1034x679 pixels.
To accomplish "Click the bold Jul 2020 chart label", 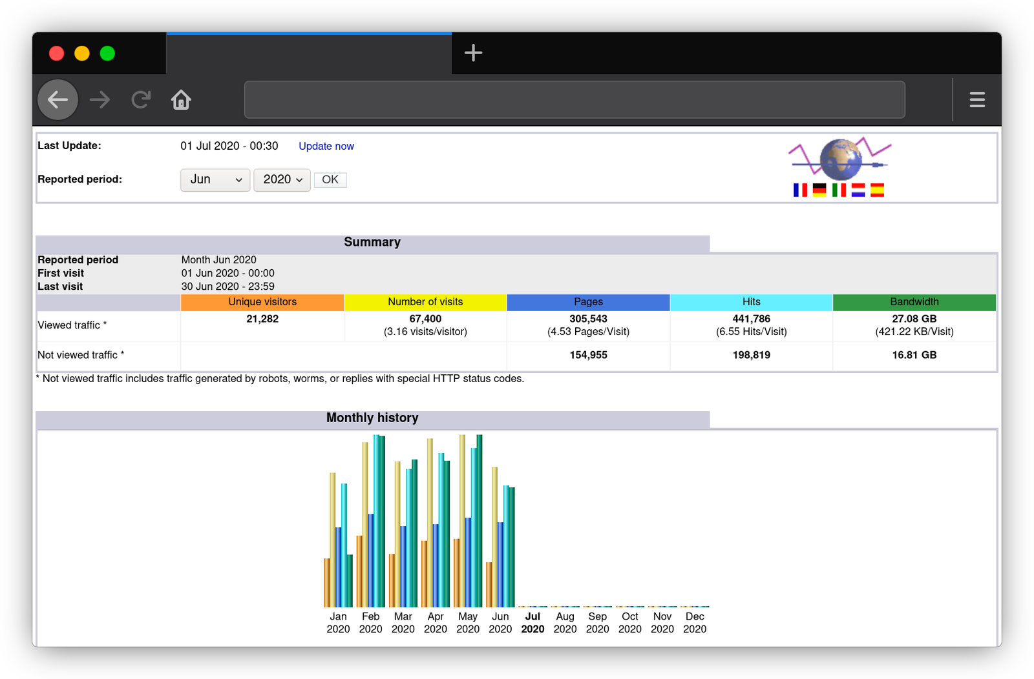I will (x=533, y=622).
